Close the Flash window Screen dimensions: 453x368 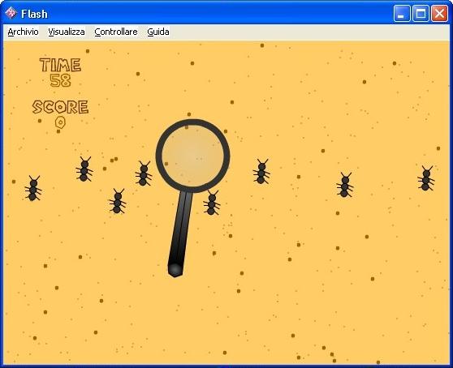[x=439, y=13]
